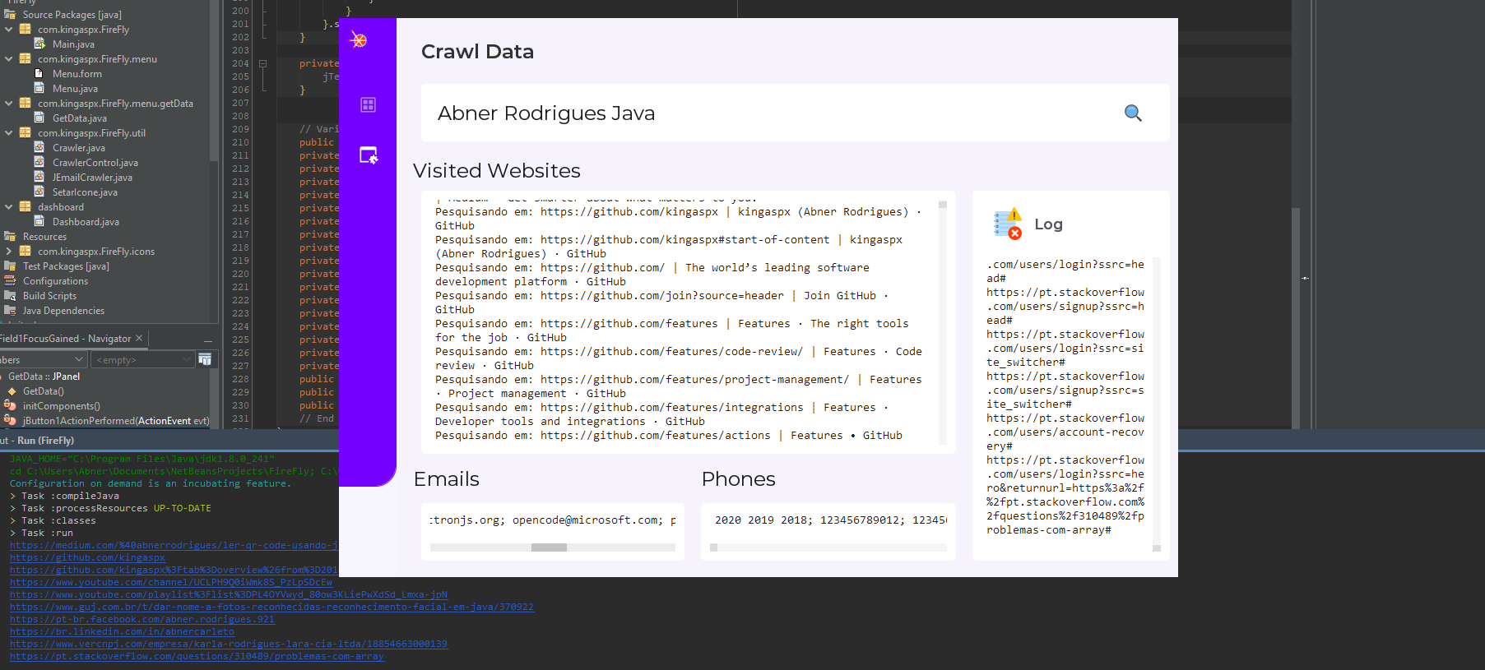Click the com.kingaspx.FireFly.menu package icon
The height and width of the screenshot is (670, 1485).
[25, 58]
